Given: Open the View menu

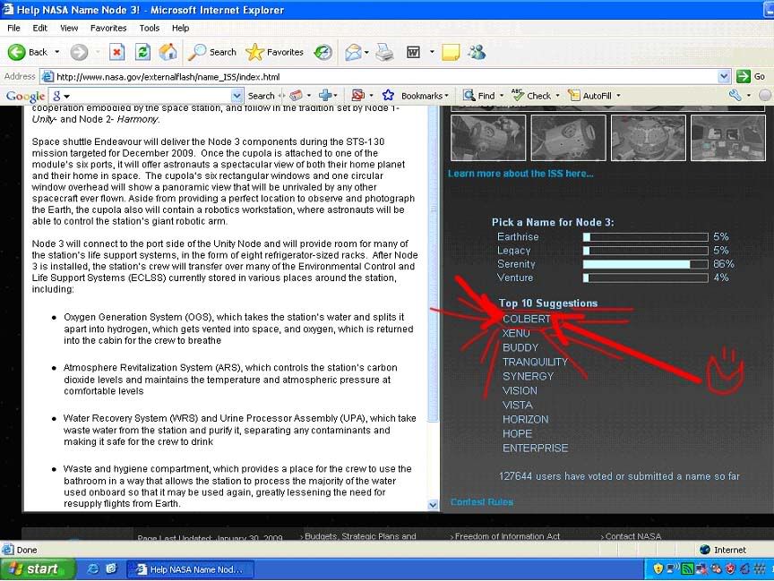Looking at the screenshot, I should click(x=69, y=28).
